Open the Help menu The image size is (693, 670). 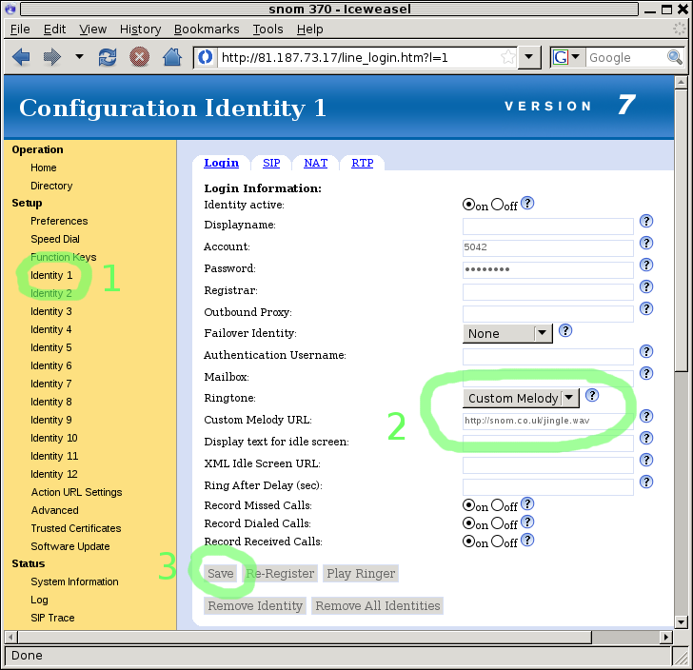click(x=309, y=30)
